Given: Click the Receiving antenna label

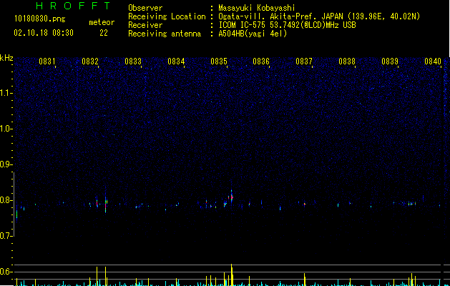Looking at the screenshot, I should point(165,34).
